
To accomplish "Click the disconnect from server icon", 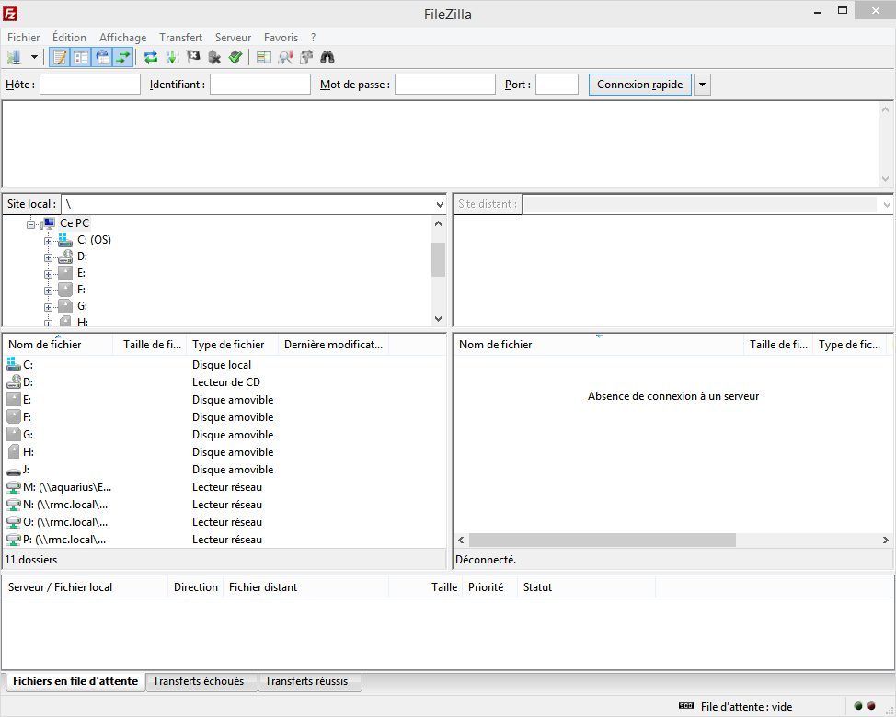I will click(x=214, y=57).
